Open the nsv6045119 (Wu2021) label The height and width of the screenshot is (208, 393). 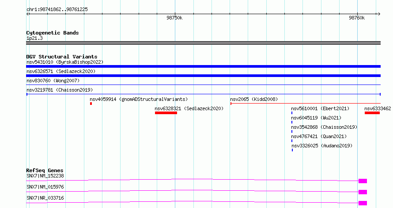click(x=316, y=118)
